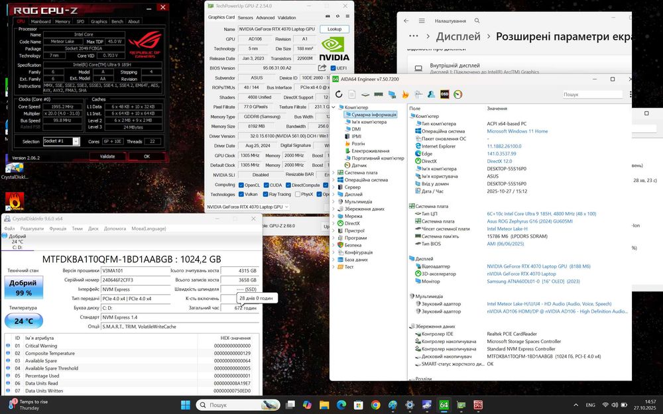Switch to the Memory tab in CPU-Z
The height and width of the screenshot is (414, 663).
coord(62,22)
